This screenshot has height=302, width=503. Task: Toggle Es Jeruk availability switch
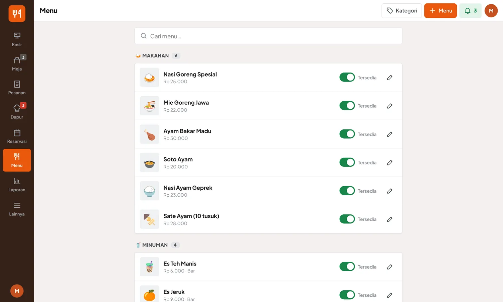(347, 295)
